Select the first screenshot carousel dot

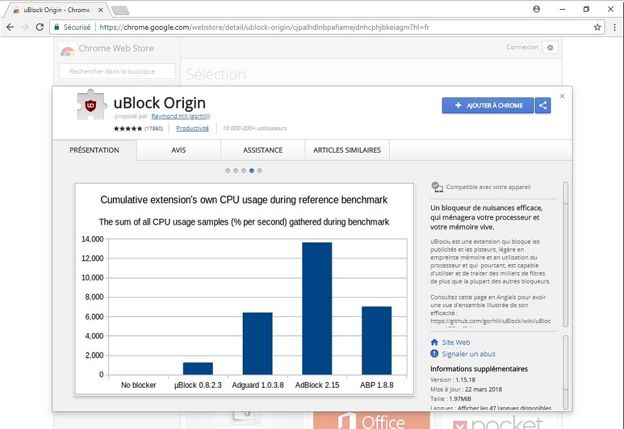[x=228, y=171]
